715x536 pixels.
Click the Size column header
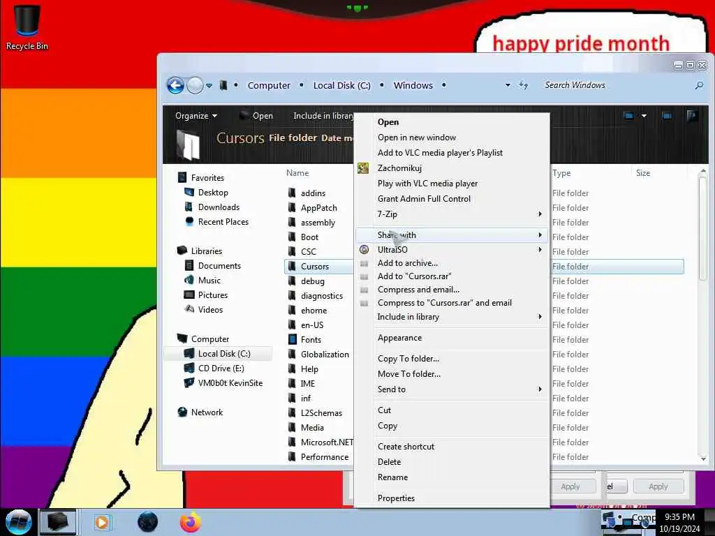click(x=643, y=173)
